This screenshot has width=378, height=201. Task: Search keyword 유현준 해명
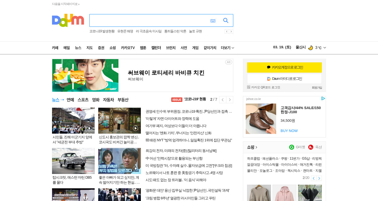[x=125, y=31]
